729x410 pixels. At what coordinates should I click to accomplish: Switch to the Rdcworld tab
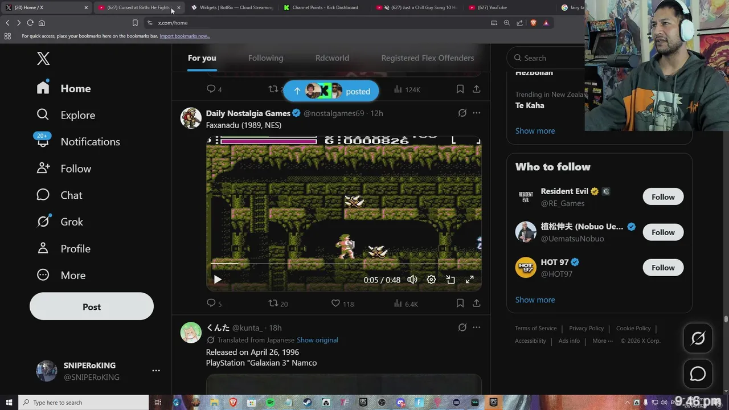click(x=332, y=58)
